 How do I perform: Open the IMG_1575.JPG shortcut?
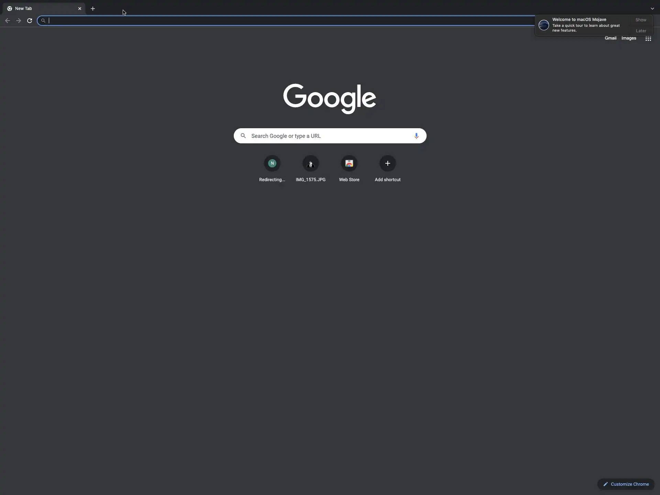coord(310,164)
